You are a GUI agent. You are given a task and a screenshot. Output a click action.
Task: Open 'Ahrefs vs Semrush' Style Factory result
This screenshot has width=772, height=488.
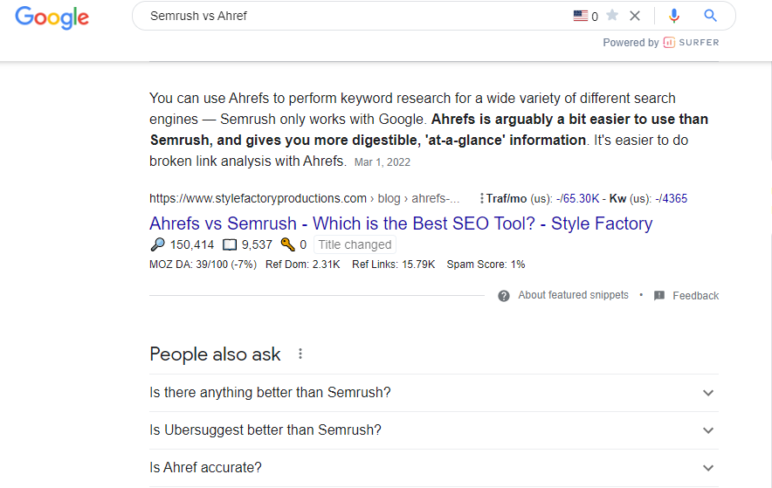tap(401, 223)
